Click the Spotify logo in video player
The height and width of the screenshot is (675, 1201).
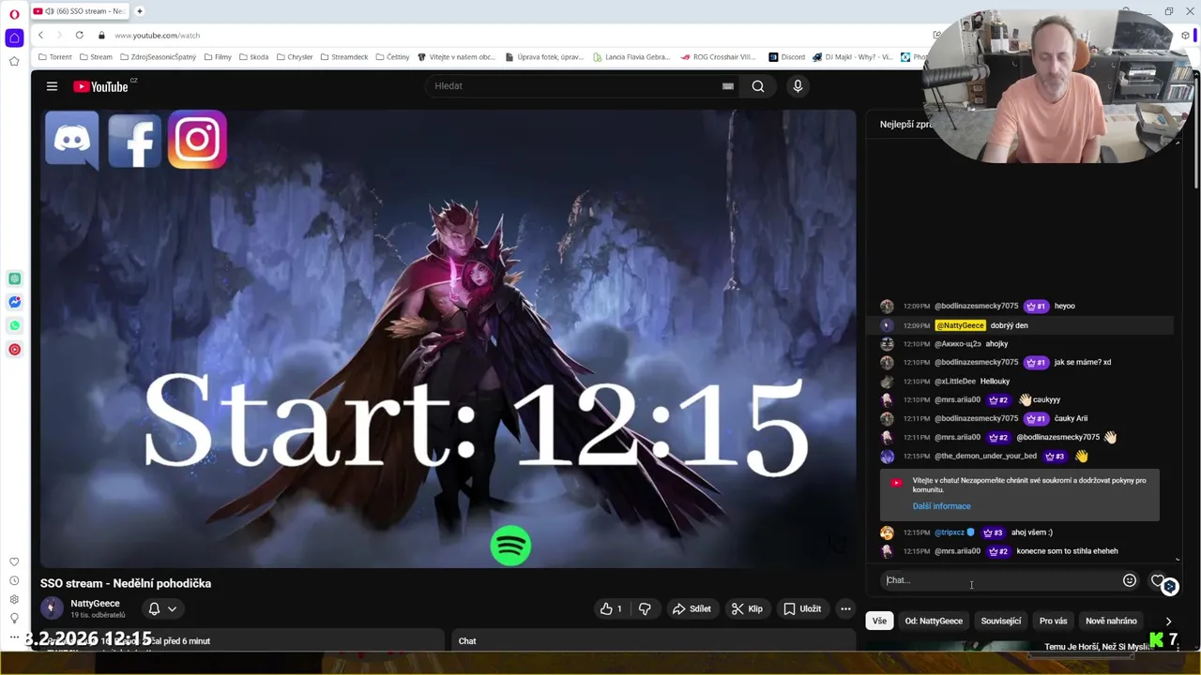click(510, 546)
